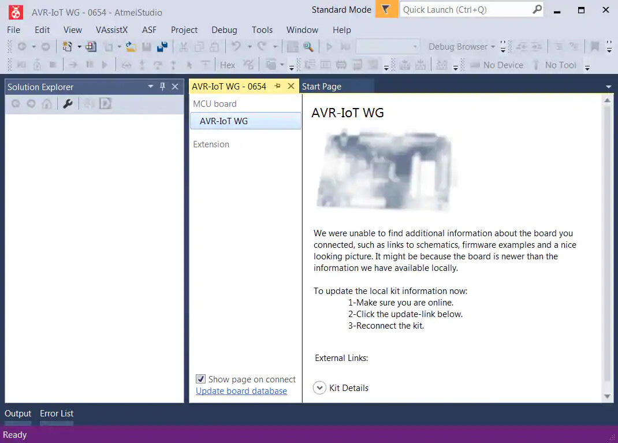Close the Solution Explorer panel

pos(175,86)
